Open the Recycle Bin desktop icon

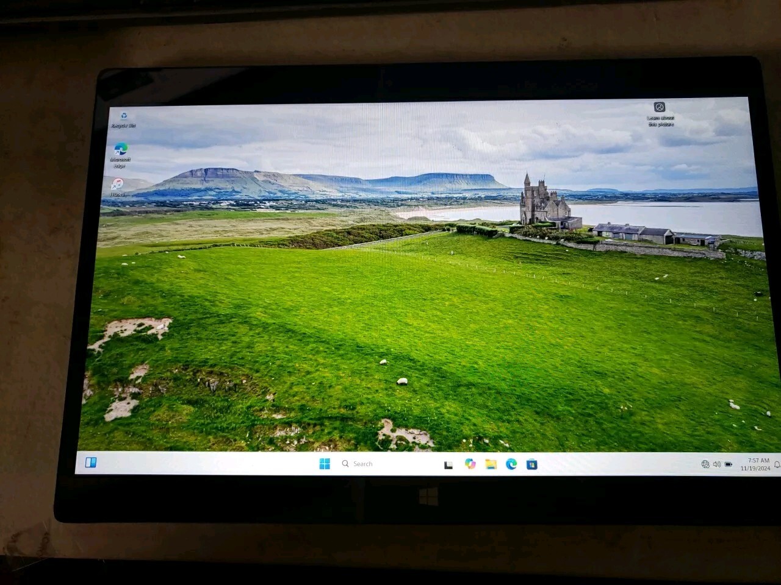pos(123,119)
